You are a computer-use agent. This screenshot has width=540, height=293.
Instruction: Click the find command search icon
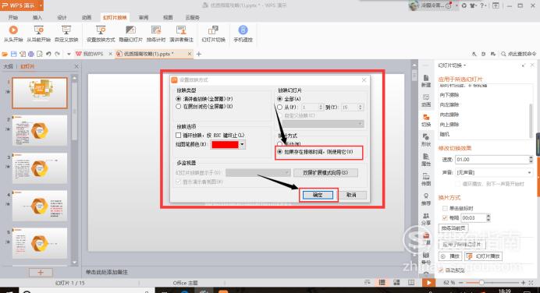503,54
